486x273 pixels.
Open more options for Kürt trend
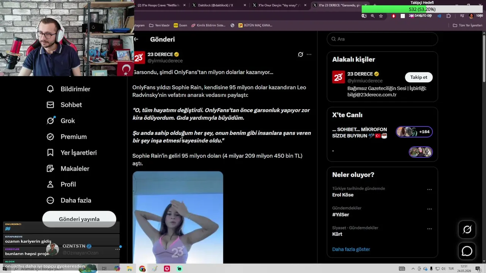coord(429,229)
